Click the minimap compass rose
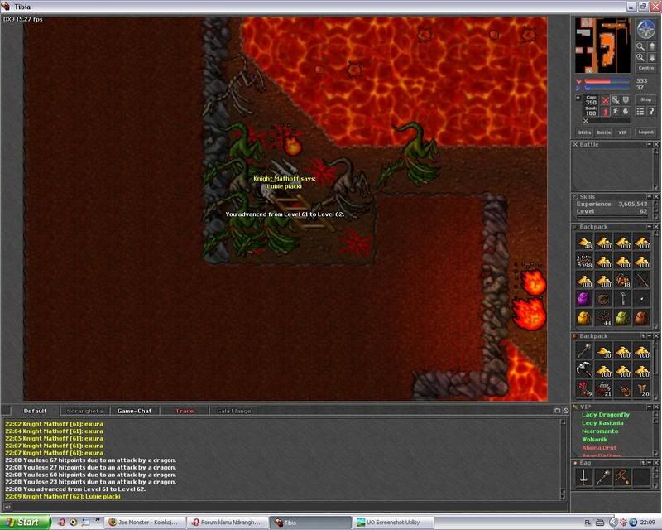Viewport: 662px width, 530px height. (x=645, y=29)
